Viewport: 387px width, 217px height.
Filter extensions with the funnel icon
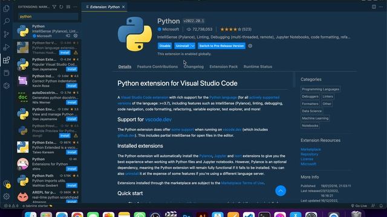54,7
